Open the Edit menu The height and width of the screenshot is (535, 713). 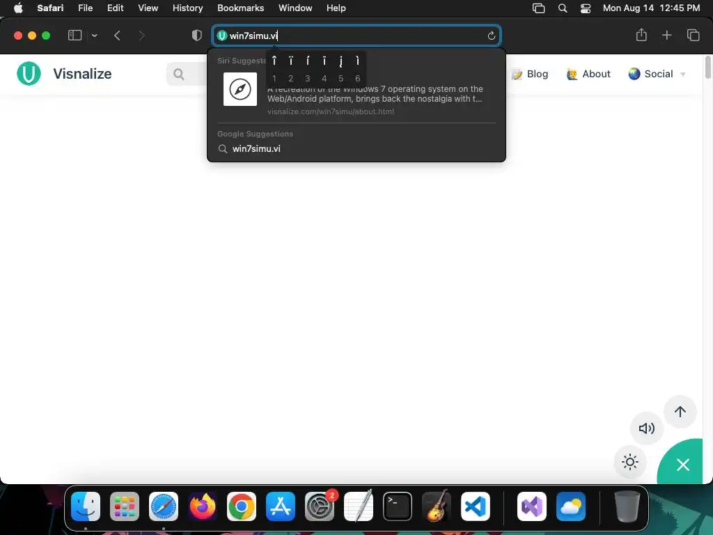click(x=115, y=8)
